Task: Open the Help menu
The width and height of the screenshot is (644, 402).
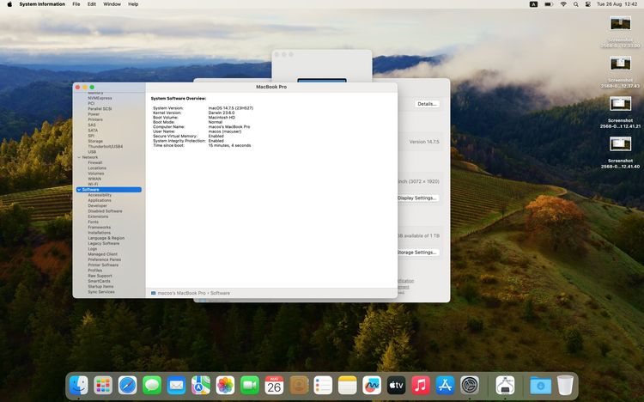Action: (133, 4)
